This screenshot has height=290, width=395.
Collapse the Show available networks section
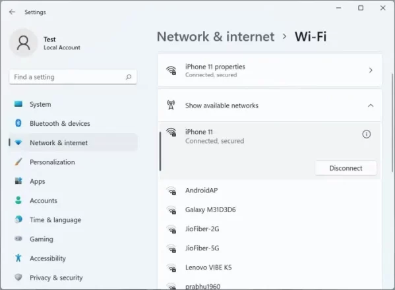(371, 105)
